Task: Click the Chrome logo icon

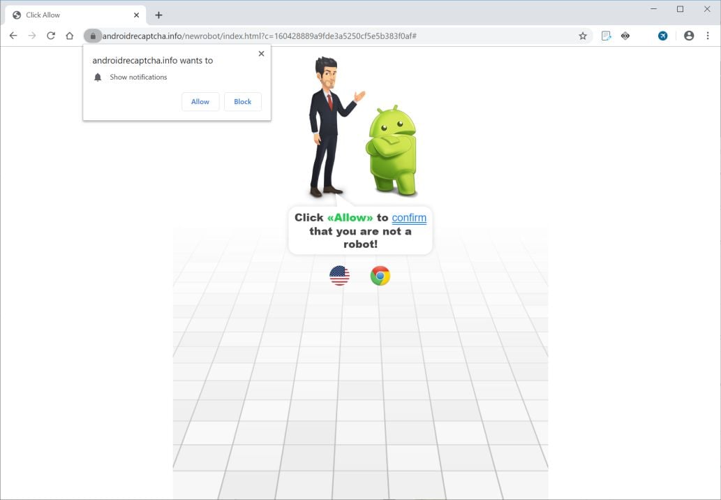Action: pos(380,276)
